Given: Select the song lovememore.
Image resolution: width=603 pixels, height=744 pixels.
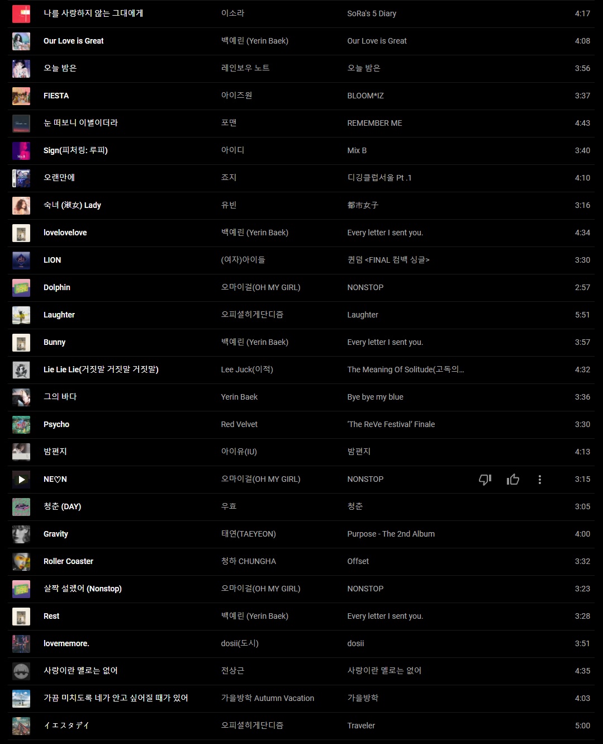Looking at the screenshot, I should pyautogui.click(x=66, y=643).
